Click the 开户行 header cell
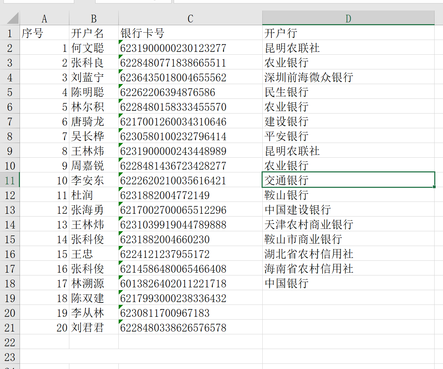 click(348, 33)
